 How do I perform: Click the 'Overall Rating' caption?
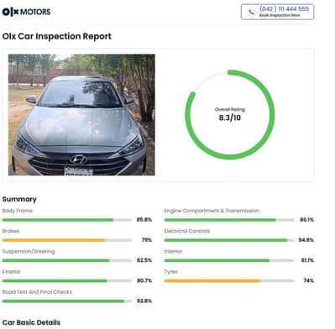(230, 109)
